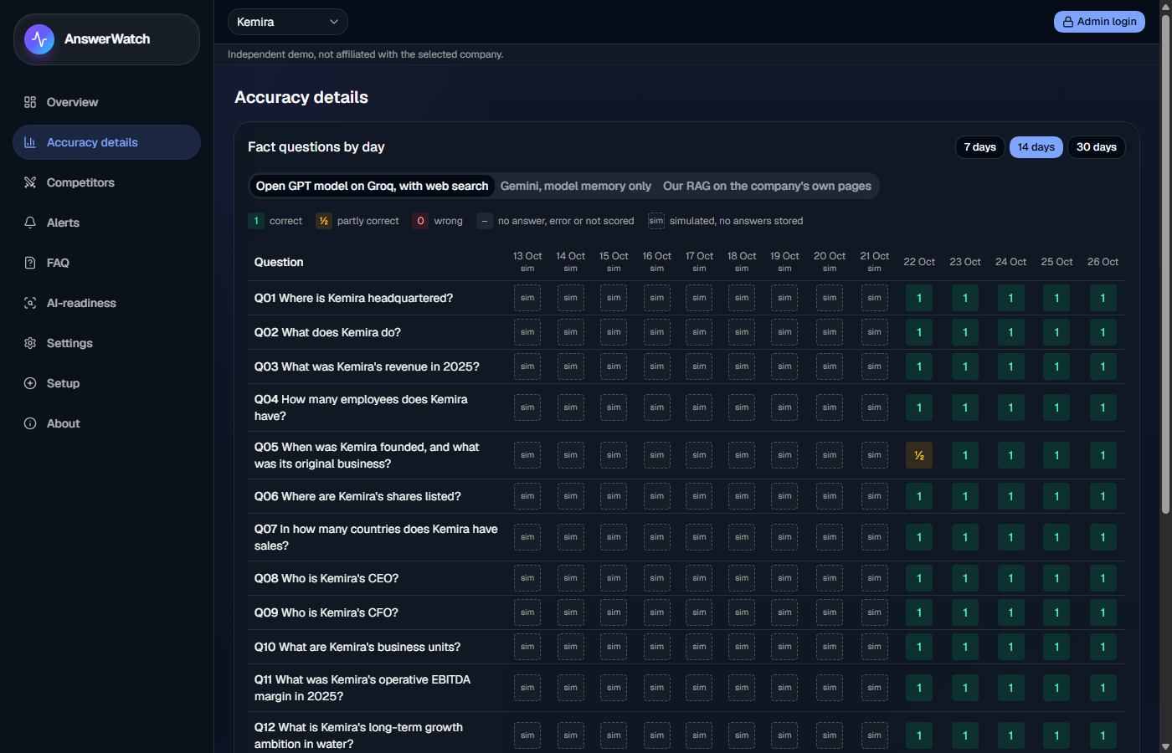Click the half-score cell for Q05 on 22 Oct
The image size is (1172, 753).
[x=919, y=455]
